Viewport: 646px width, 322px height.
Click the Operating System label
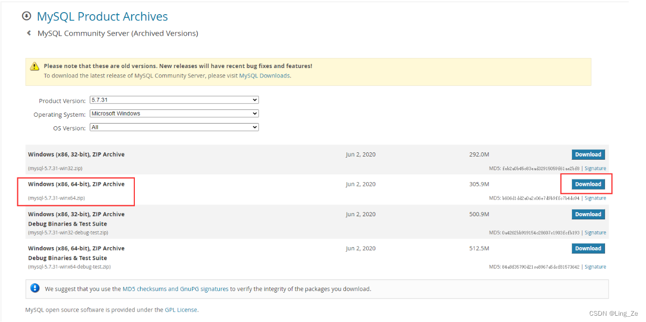coord(59,115)
